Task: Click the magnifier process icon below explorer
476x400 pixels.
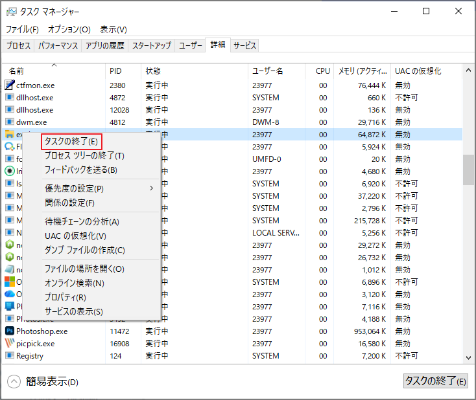Action: pos(10,147)
